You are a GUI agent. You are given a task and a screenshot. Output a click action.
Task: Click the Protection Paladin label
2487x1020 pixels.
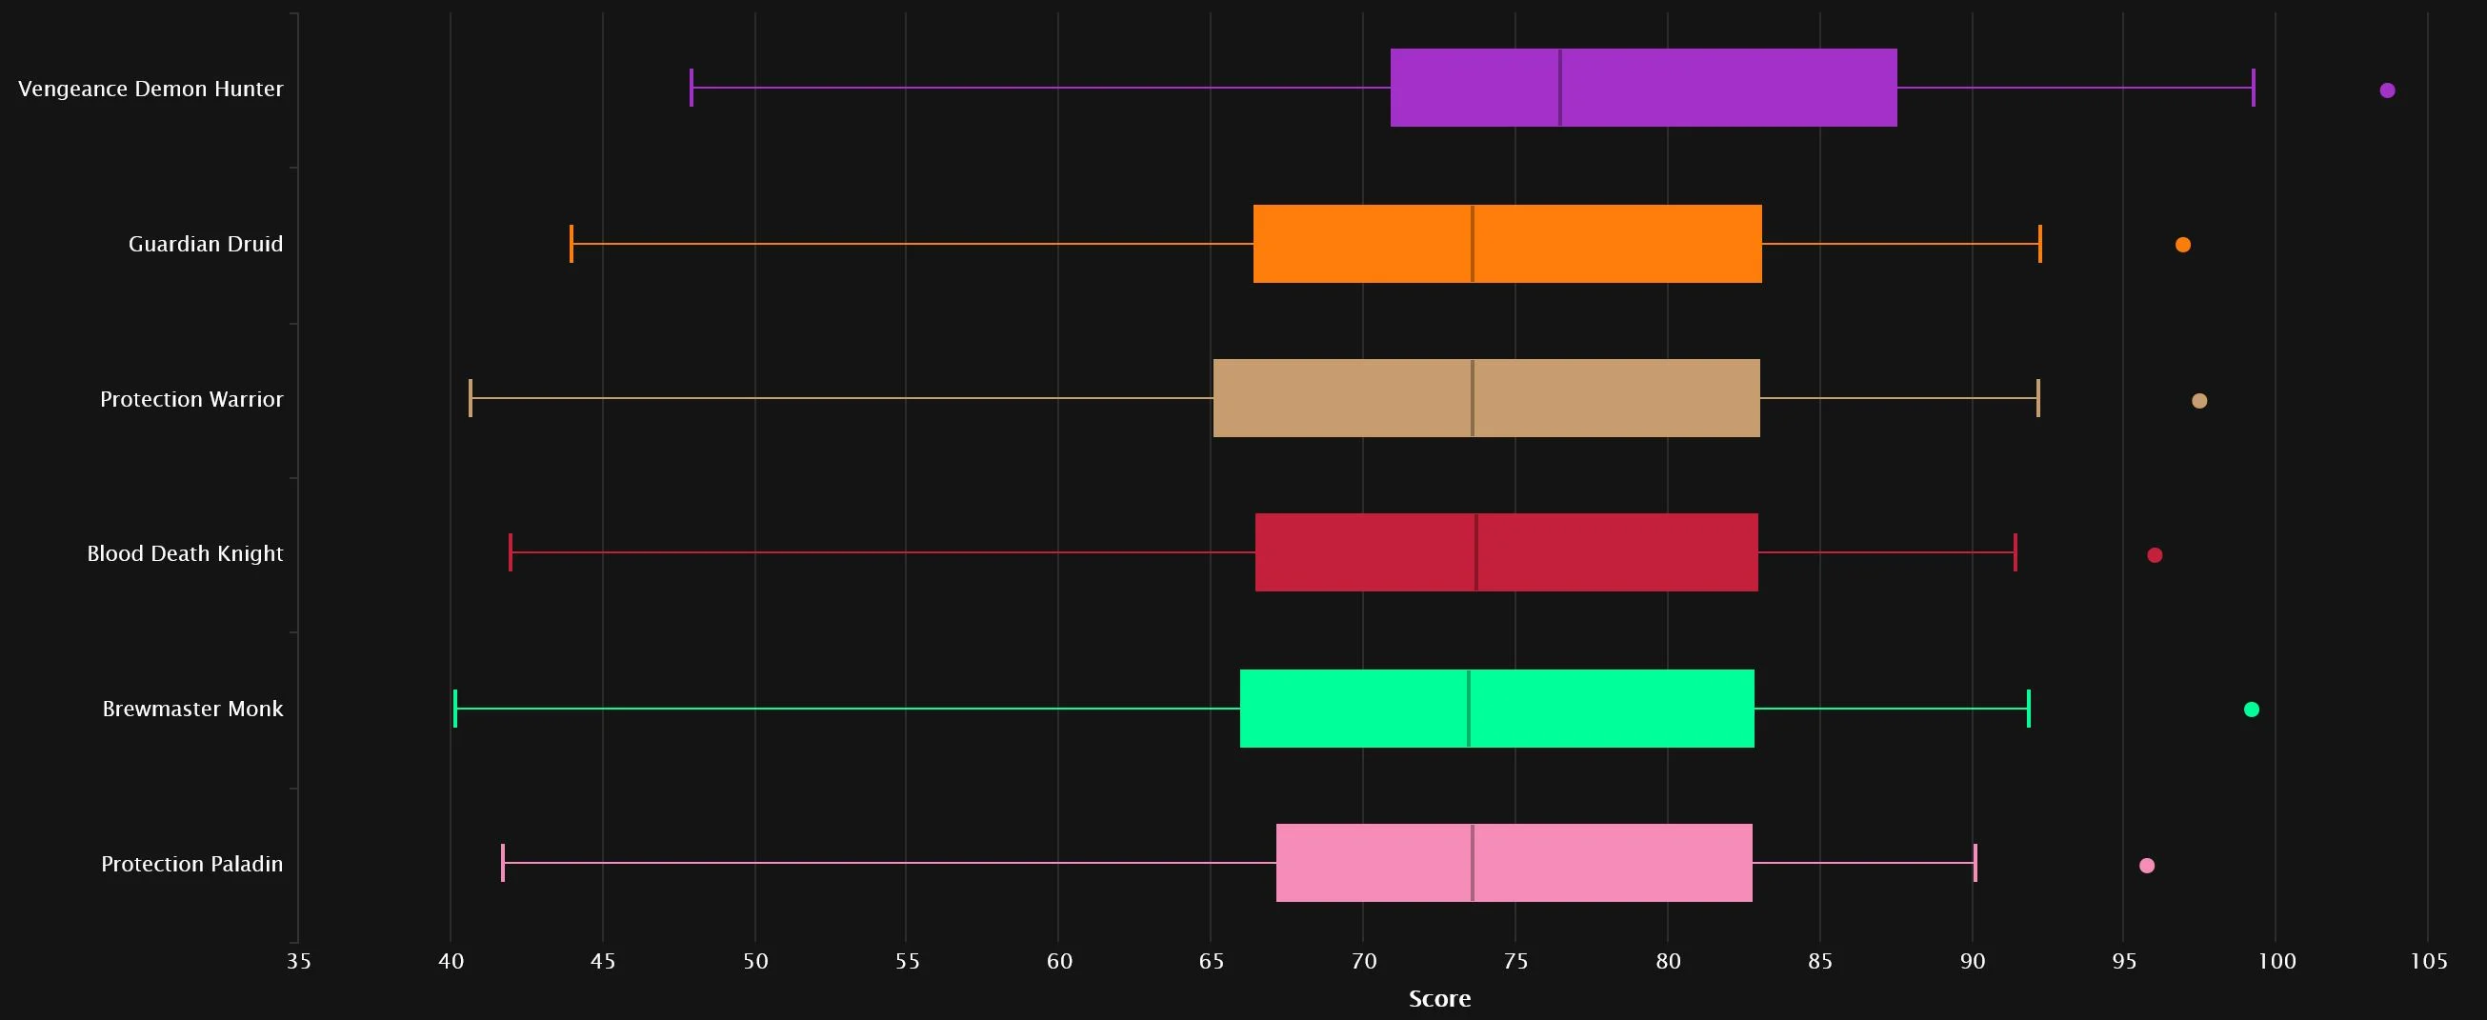point(192,864)
